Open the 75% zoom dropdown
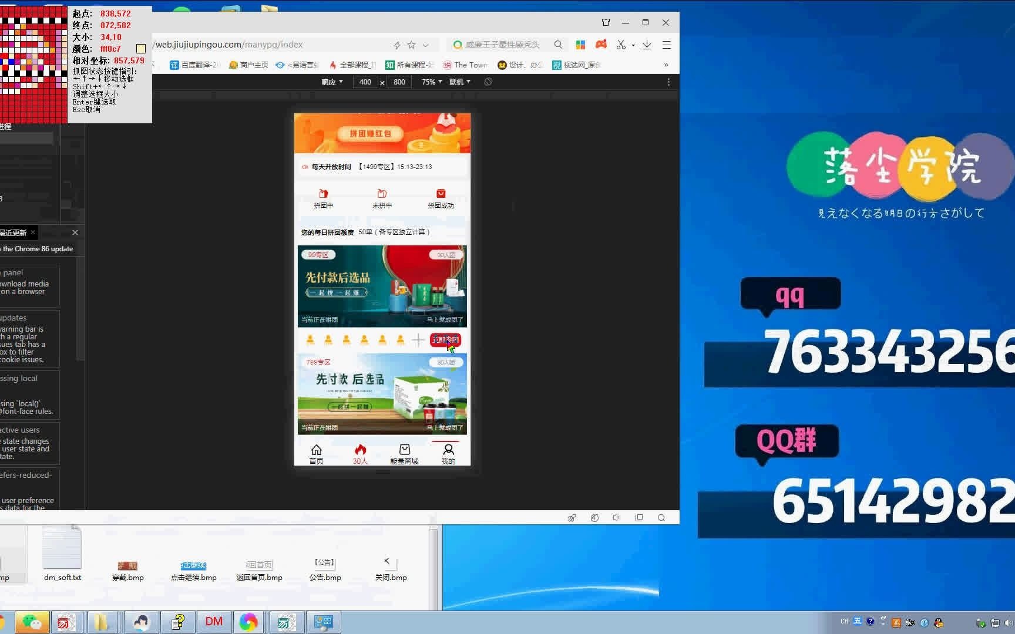1015x634 pixels. point(432,82)
